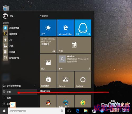Screen dimensions: 132x114
Task: Open the QQ Music green tile
Action: 83,101
